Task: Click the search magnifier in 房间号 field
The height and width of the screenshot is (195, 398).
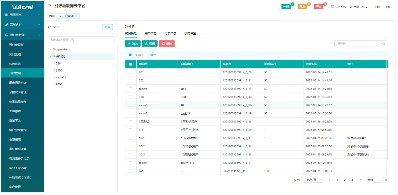Action: coord(384,43)
